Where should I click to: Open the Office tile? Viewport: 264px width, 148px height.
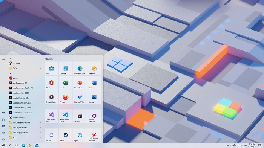coord(51,82)
